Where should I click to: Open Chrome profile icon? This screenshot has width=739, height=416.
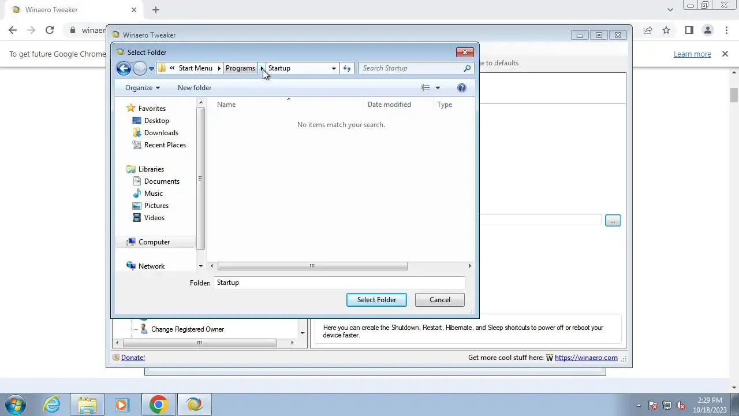coord(707,31)
